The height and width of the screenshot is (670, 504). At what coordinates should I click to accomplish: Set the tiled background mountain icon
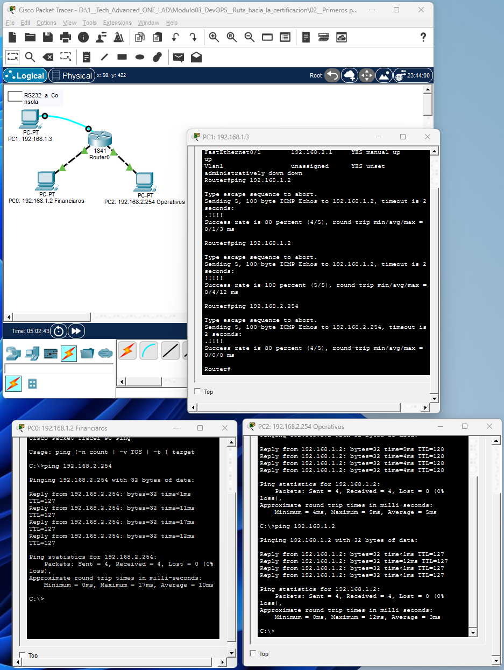[384, 76]
